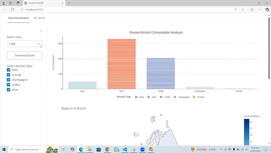Viewport: 271px width, 153px height.
Task: Open the USD/INR widget on taskbar
Action: point(203,149)
